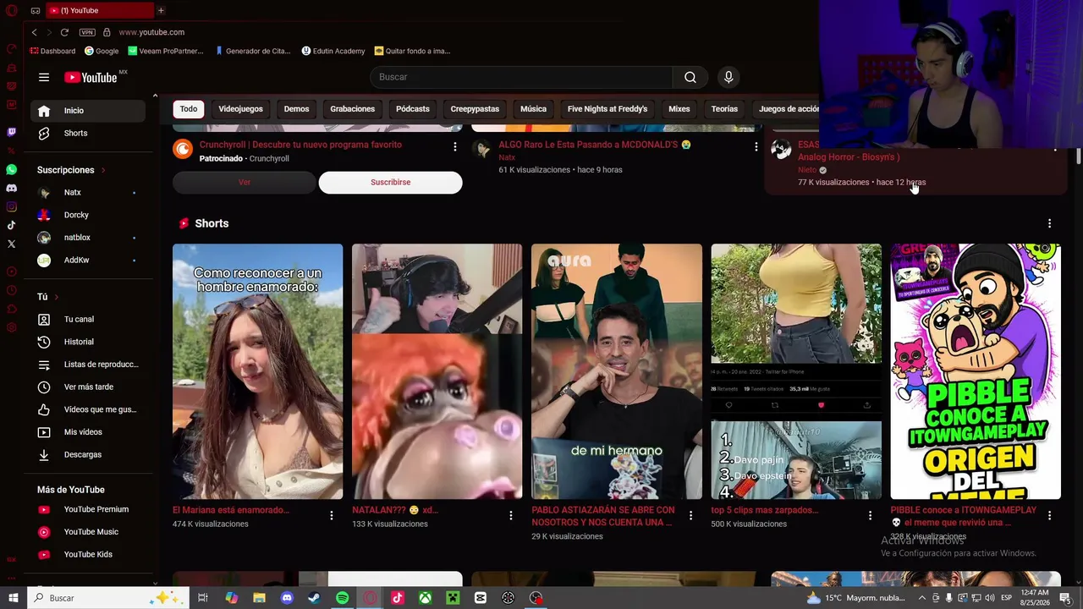
Task: Open the YouTube hamburger guide menu
Action: 44,77
